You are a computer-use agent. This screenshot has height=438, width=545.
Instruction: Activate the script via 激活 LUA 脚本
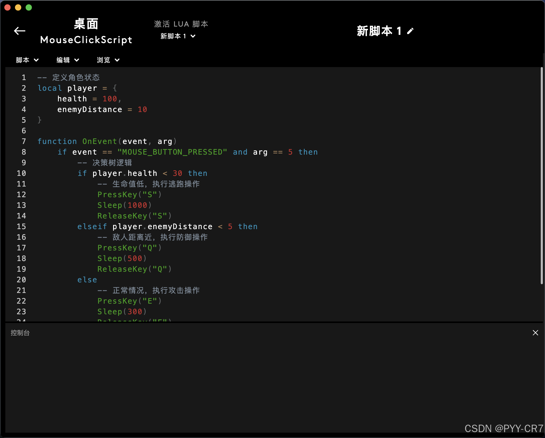click(x=181, y=24)
